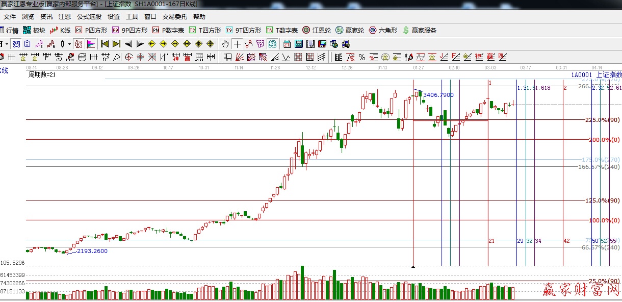Open the 江恩轮 (Gann wheel) tool
622x302 pixels.
pyautogui.click(x=318, y=30)
